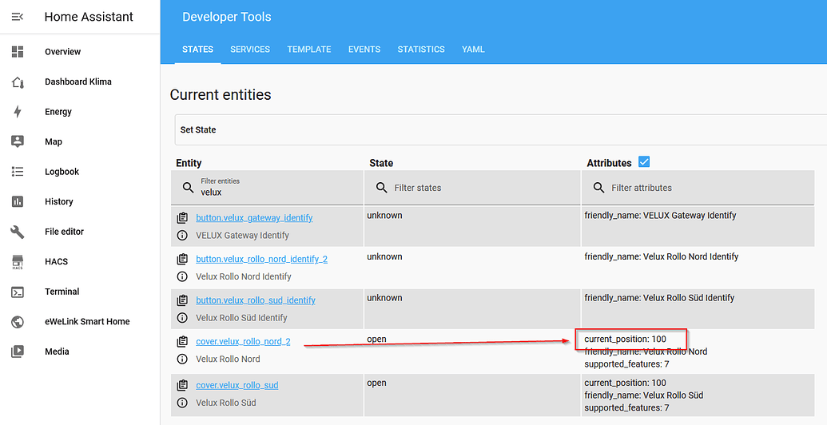Show info for Velux Rollo Nord Identify
The height and width of the screenshot is (425, 827).
[x=182, y=276]
